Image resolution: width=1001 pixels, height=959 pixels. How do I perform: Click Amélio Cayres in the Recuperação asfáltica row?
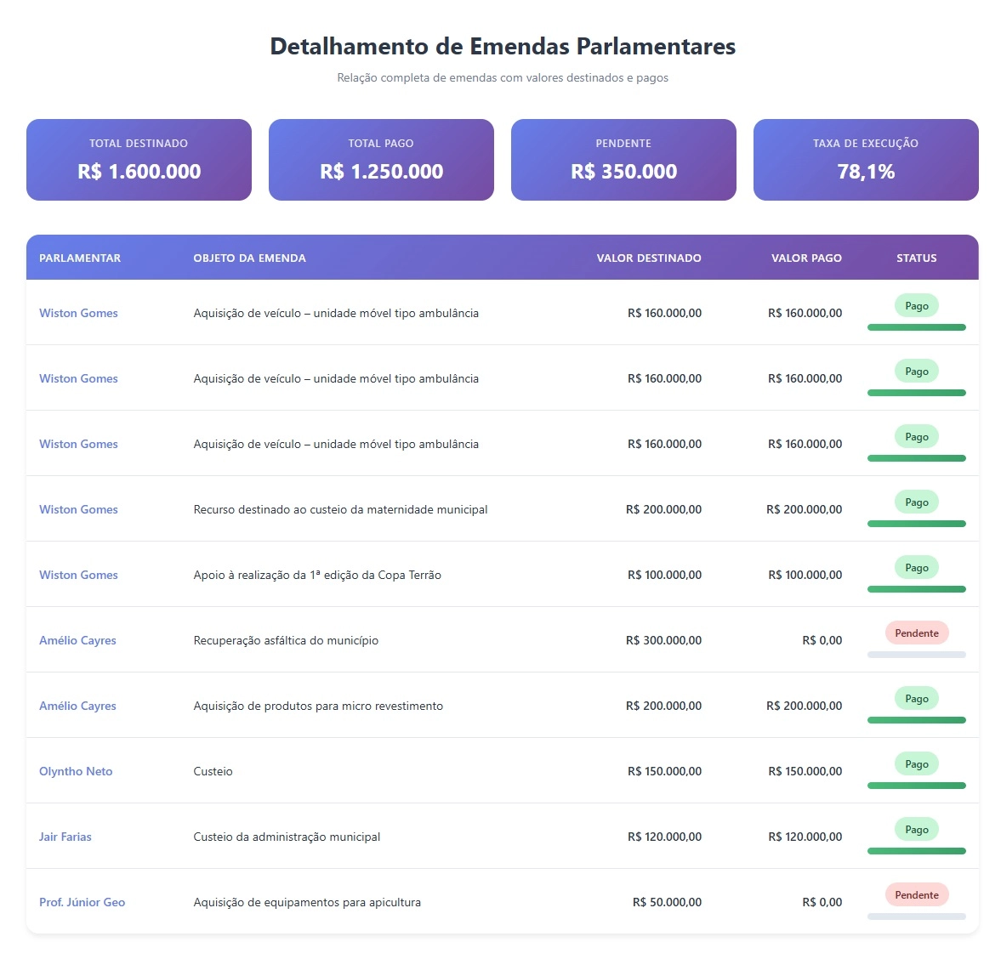click(x=77, y=640)
